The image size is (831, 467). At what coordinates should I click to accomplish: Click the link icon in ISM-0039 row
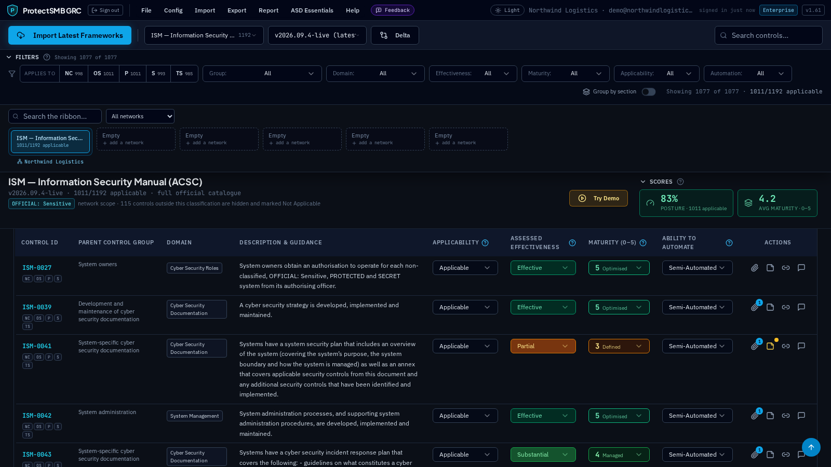pyautogui.click(x=786, y=307)
